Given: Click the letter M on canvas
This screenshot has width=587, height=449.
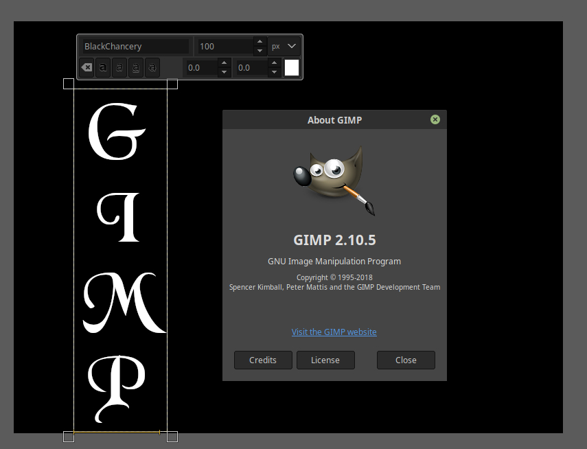Looking at the screenshot, I should pyautogui.click(x=124, y=303).
